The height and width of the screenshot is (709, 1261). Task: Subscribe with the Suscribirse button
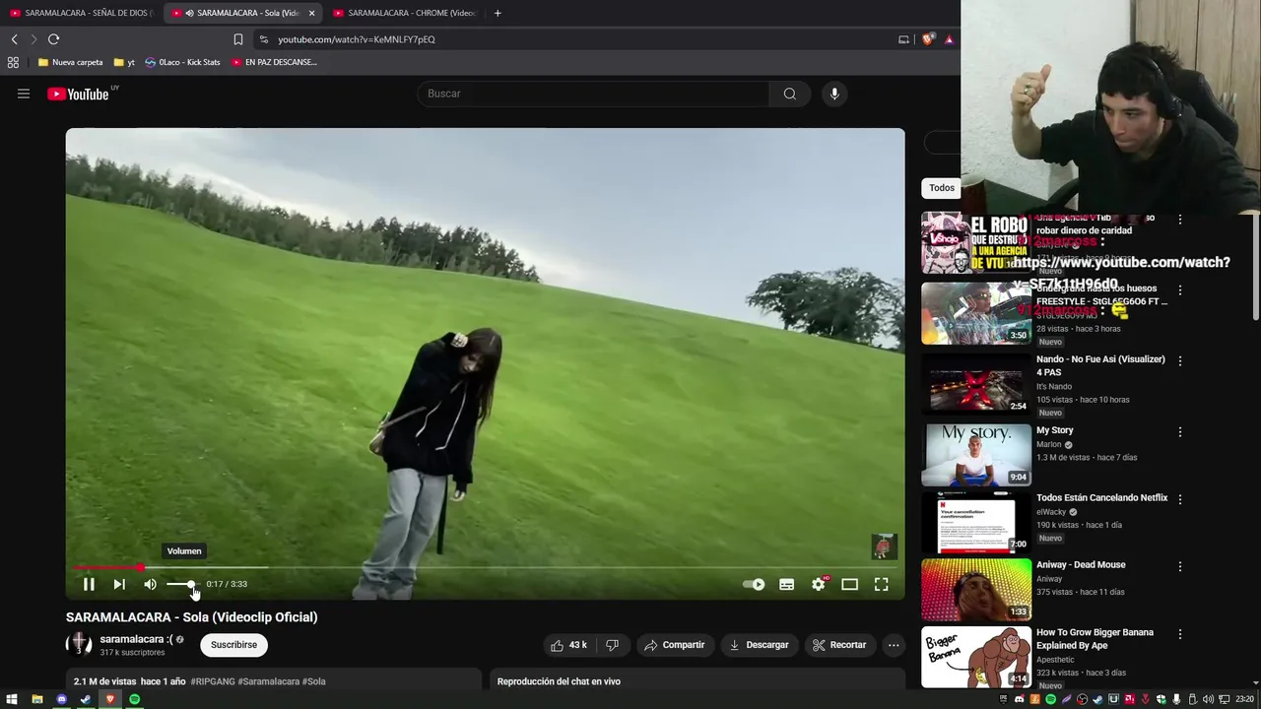(x=233, y=645)
